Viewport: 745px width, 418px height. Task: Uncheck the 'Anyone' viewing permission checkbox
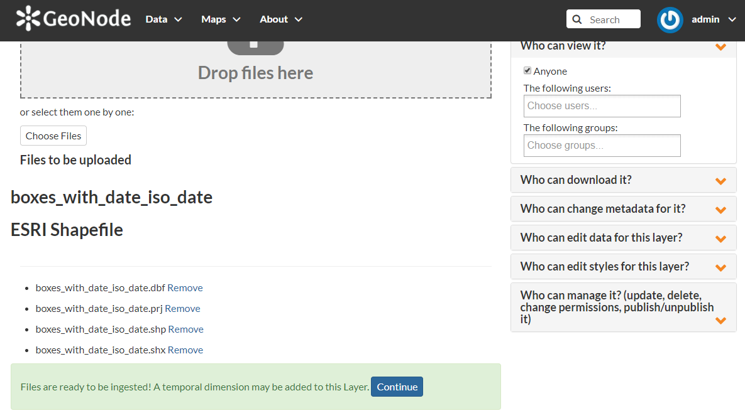point(527,70)
